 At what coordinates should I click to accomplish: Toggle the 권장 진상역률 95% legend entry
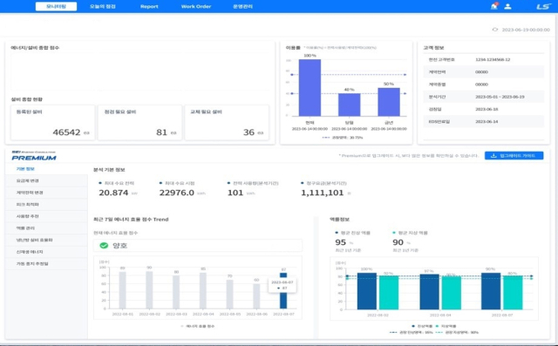point(411,332)
